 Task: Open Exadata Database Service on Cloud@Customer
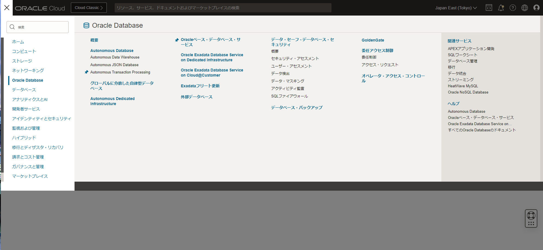[212, 72]
